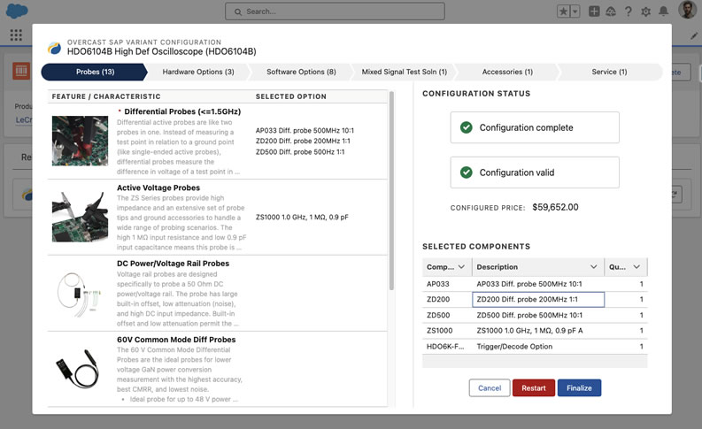Select the 60V Common Mode Diff Probes heading
Image resolution: width=702 pixels, height=429 pixels.
tap(176, 340)
